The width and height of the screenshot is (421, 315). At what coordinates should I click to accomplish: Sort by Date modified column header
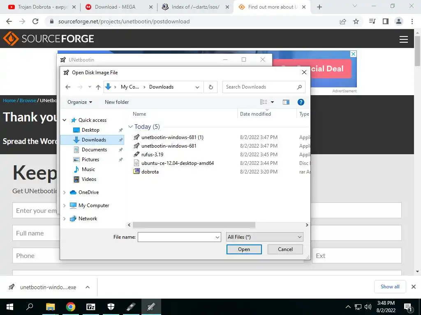click(x=255, y=114)
